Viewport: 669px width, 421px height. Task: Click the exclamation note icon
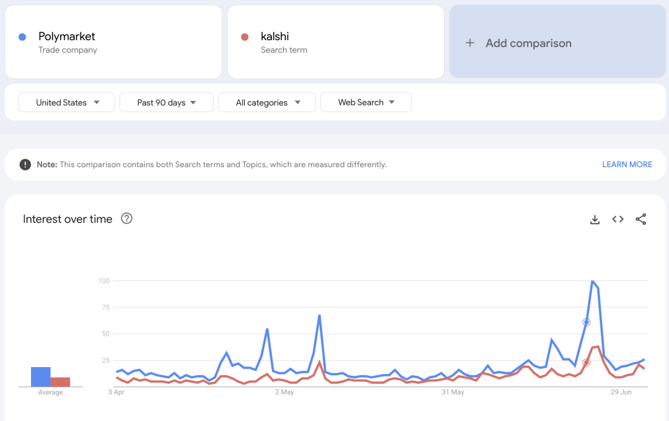[x=25, y=165]
